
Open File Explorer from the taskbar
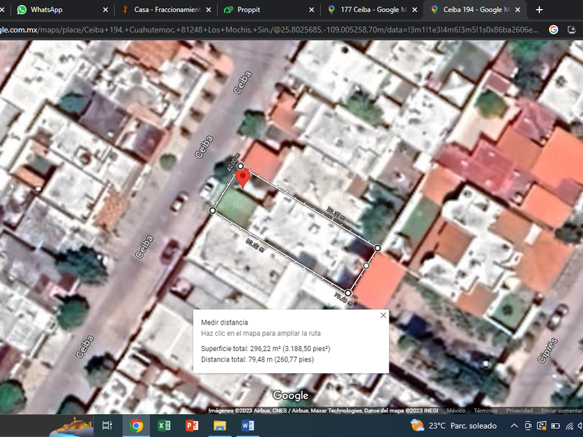click(x=219, y=425)
